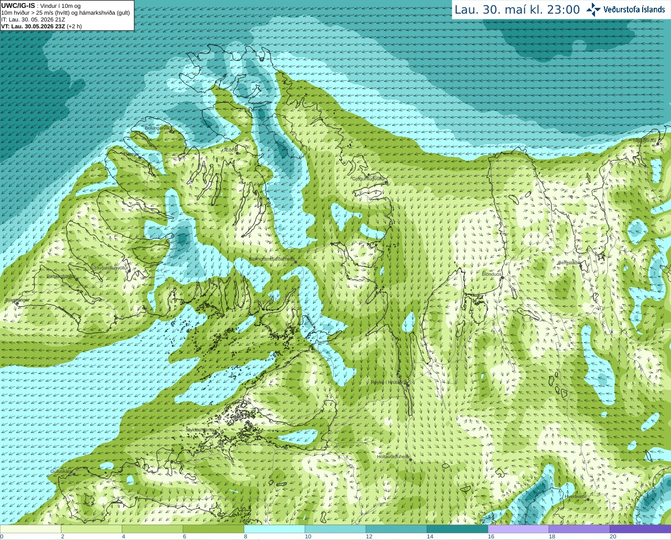Image resolution: width=671 pixels, height=540 pixels.
Task: Click the Veðurstofa Íslands text link
Action: [634, 9]
